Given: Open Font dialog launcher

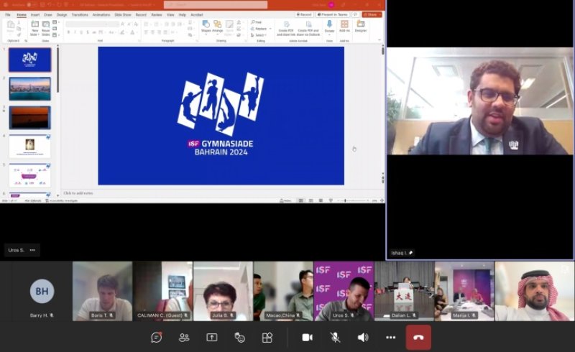Looking at the screenshot, I should point(139,41).
